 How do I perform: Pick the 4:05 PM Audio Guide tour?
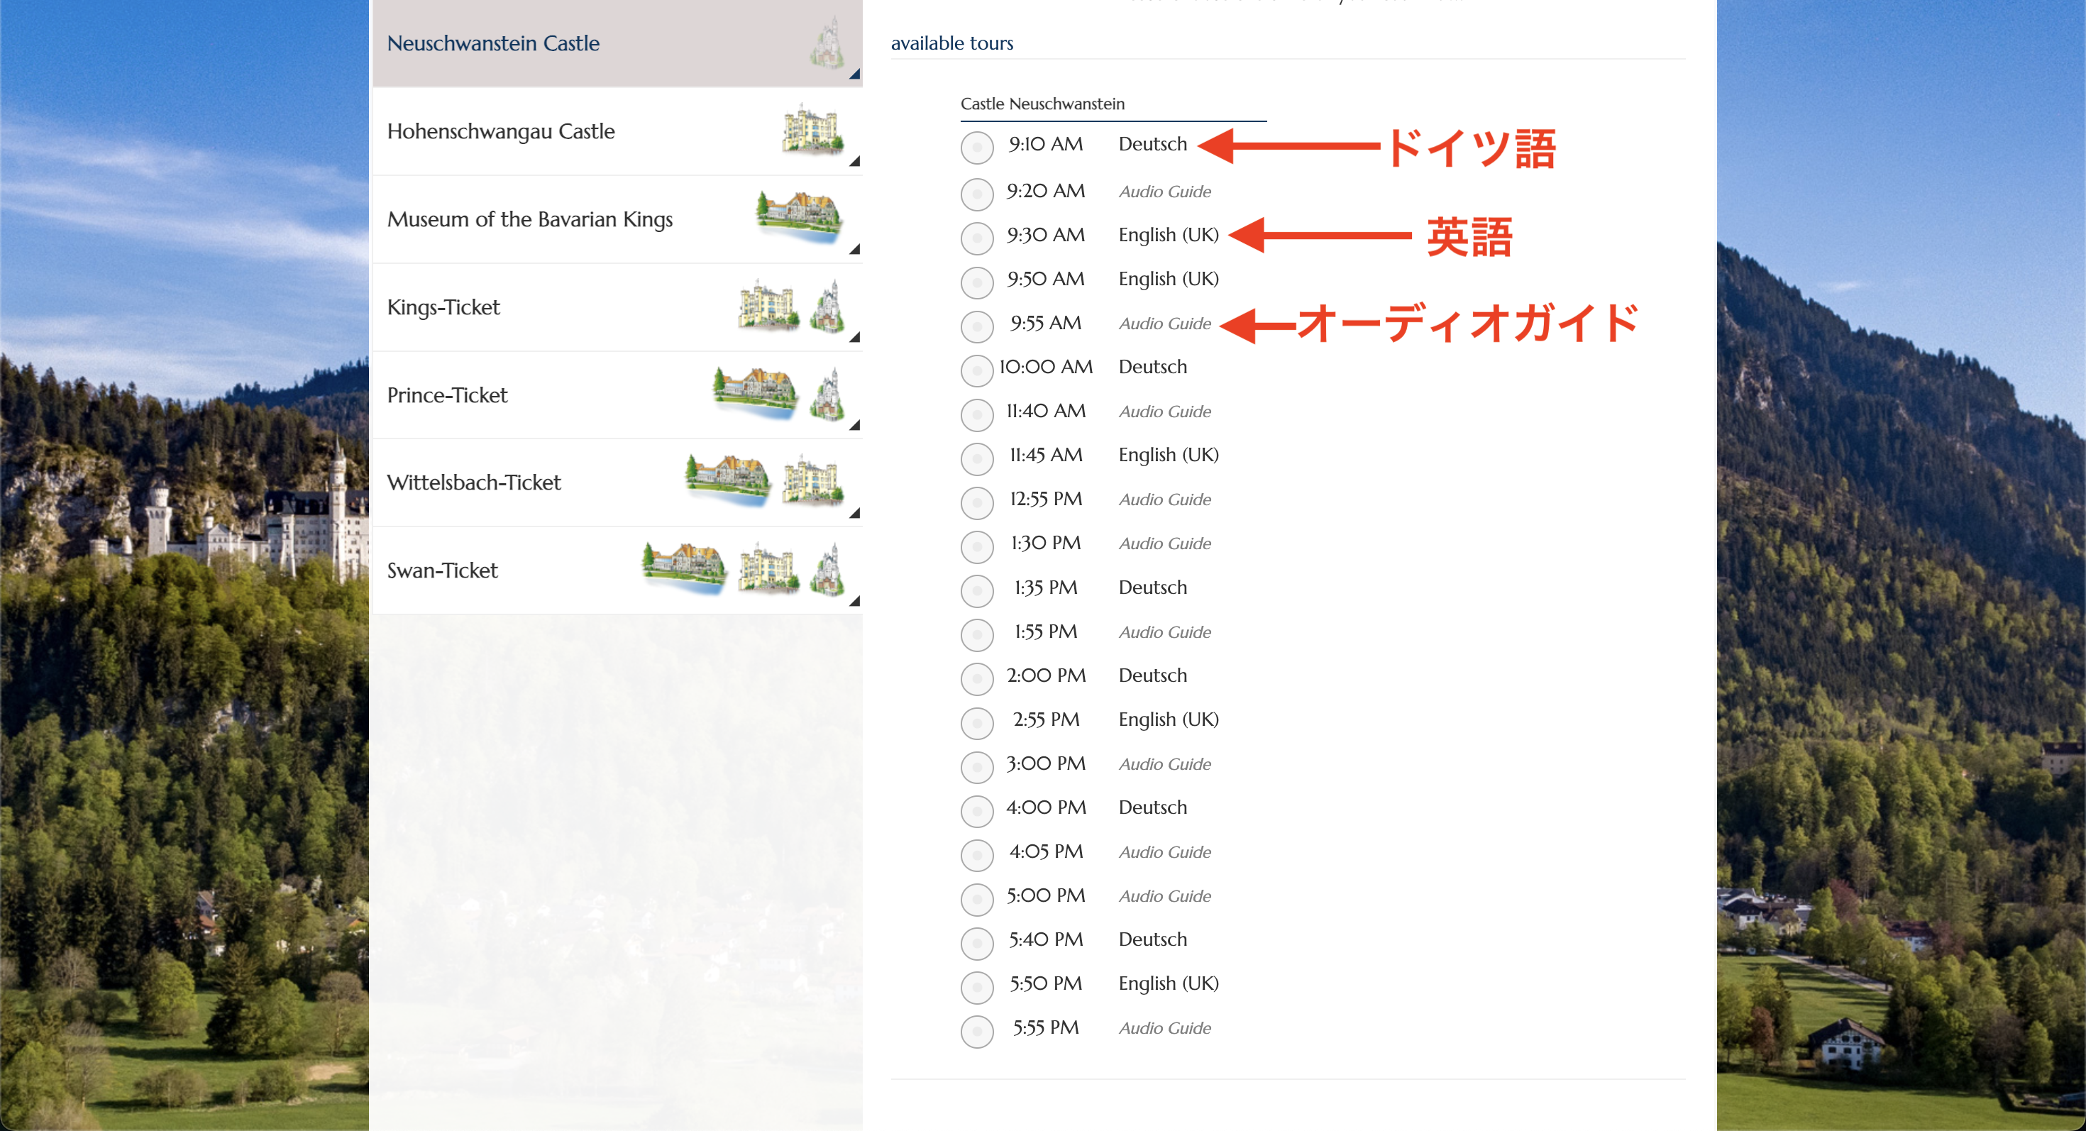(x=978, y=854)
